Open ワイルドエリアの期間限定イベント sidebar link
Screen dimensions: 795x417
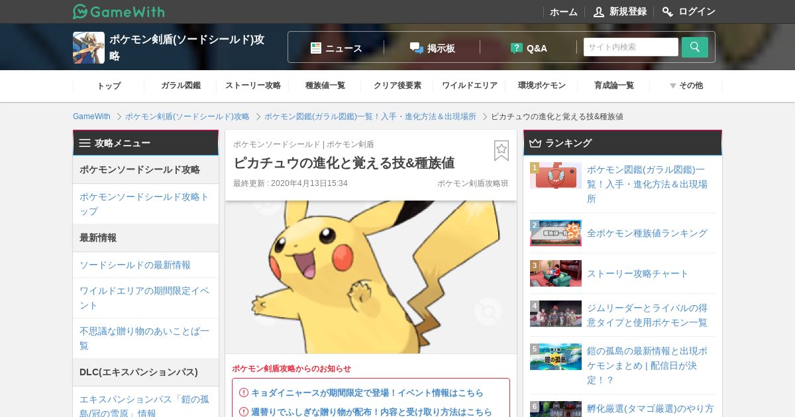(x=144, y=298)
